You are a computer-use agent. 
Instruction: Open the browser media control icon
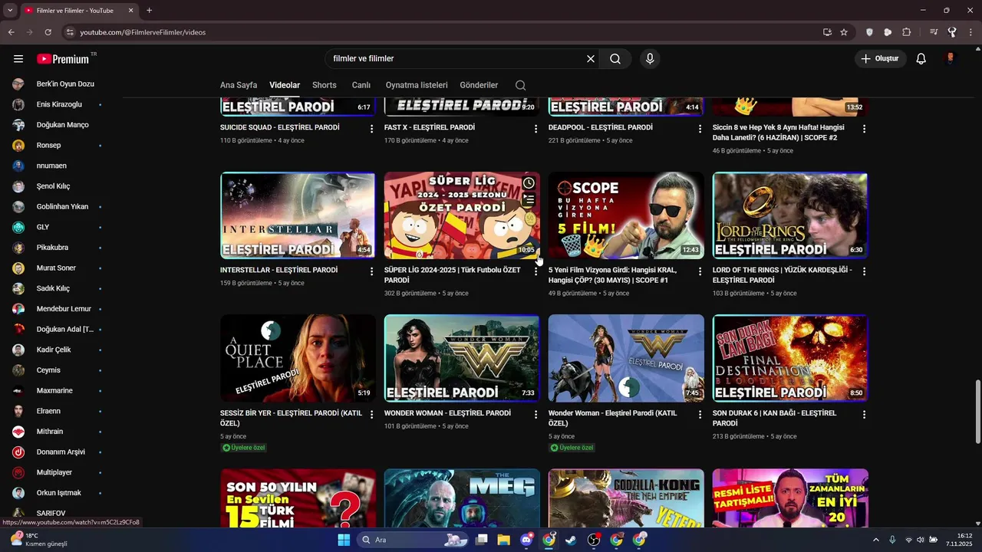pos(934,32)
